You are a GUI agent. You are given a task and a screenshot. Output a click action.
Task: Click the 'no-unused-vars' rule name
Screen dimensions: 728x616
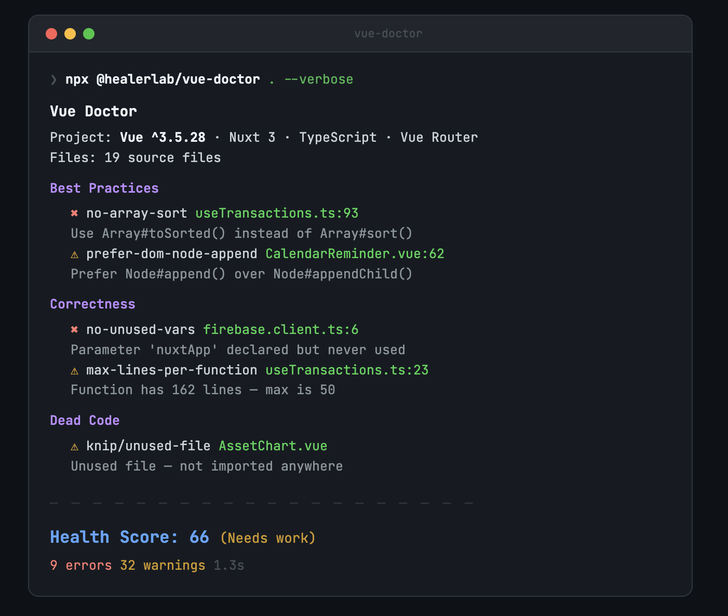141,330
